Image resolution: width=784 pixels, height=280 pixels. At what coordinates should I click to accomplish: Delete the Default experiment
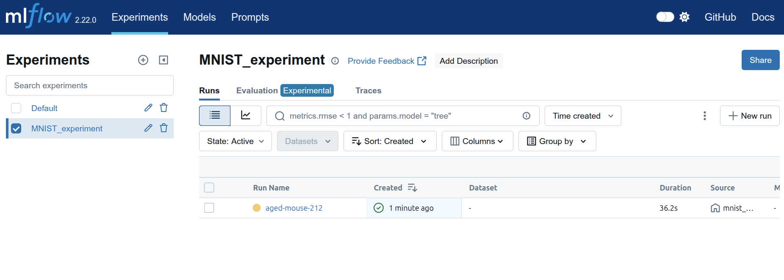[164, 108]
